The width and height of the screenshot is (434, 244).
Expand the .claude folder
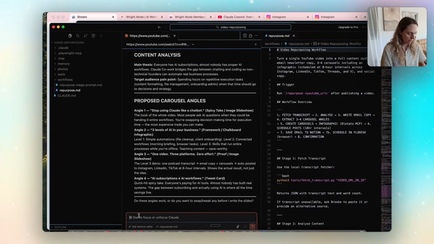point(63,48)
